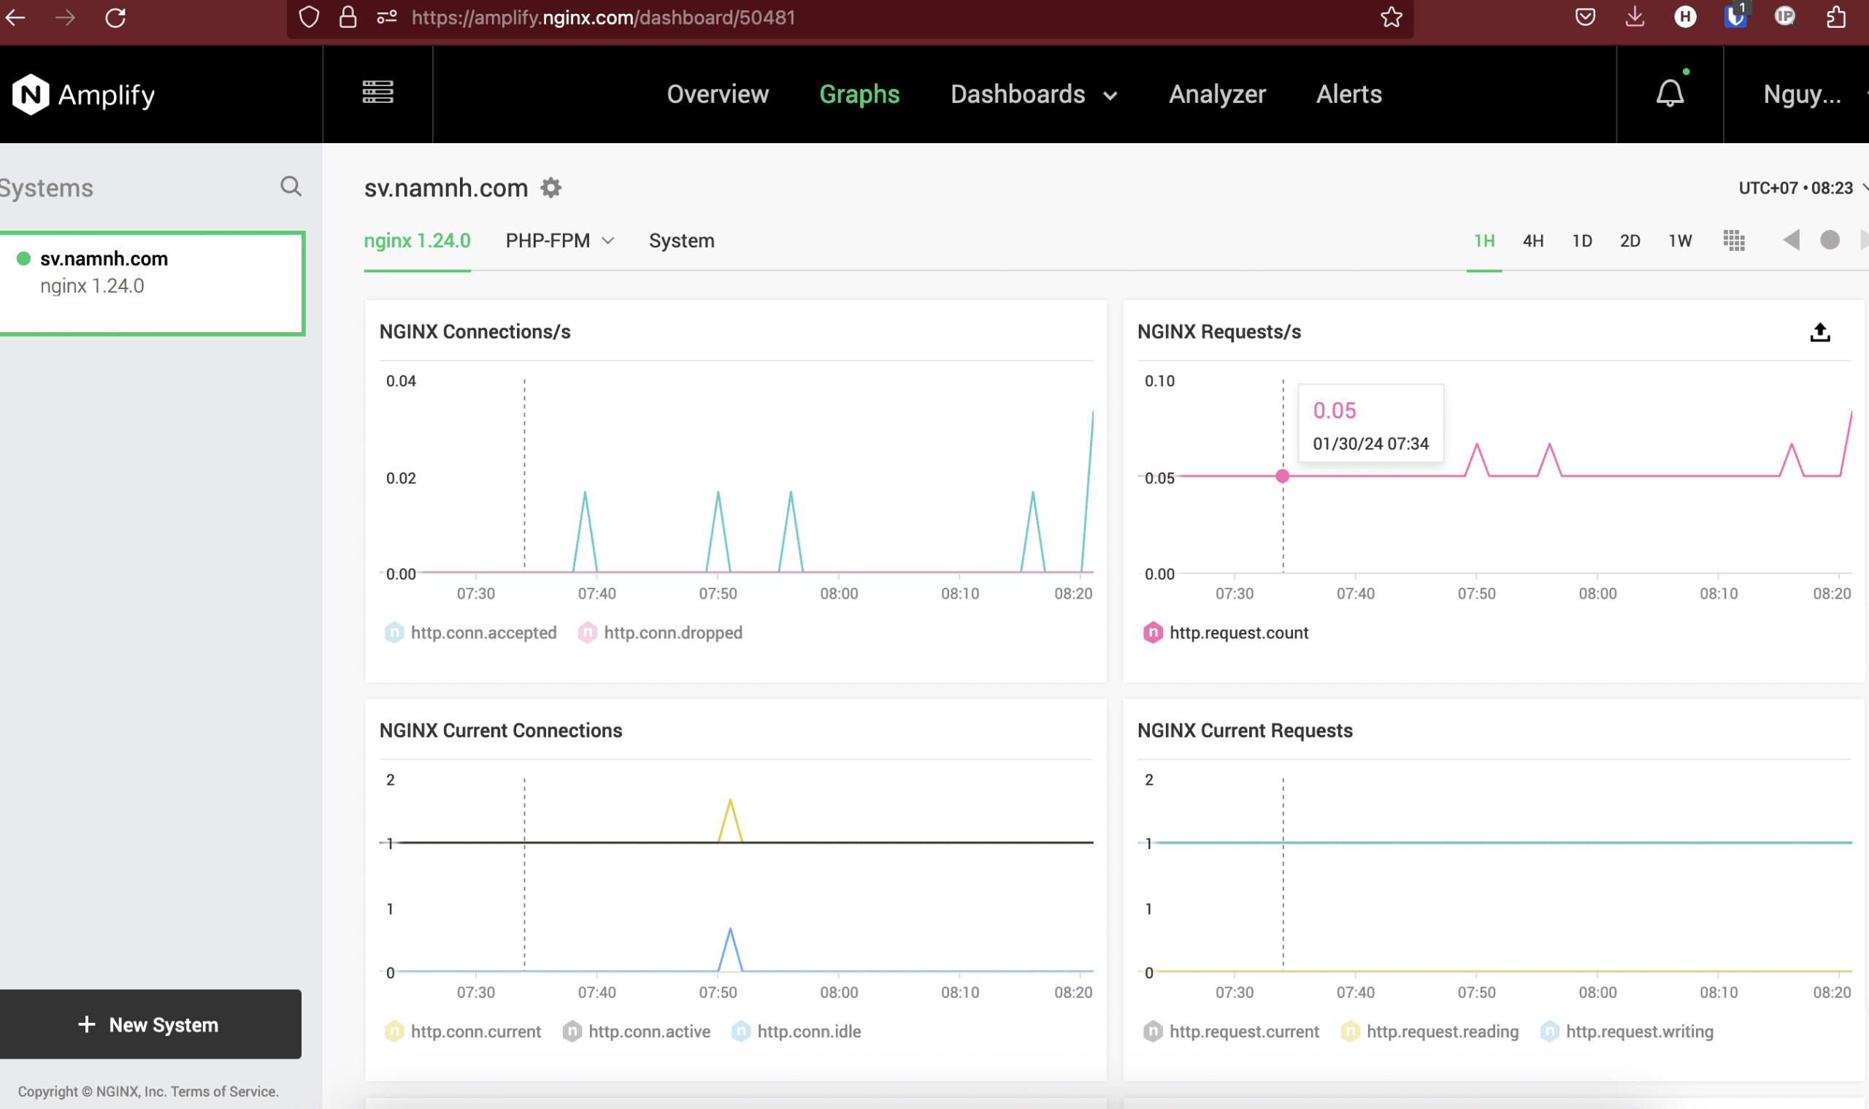This screenshot has width=1869, height=1109.
Task: Expand the Dashboards dropdown menu
Action: point(1034,95)
